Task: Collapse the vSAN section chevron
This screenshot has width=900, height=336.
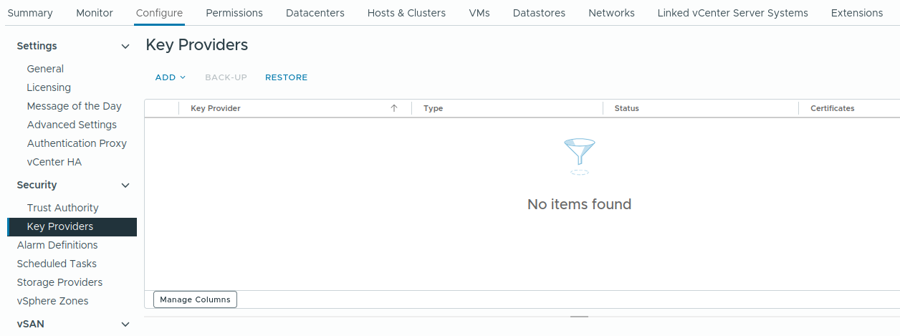Action: tap(125, 325)
